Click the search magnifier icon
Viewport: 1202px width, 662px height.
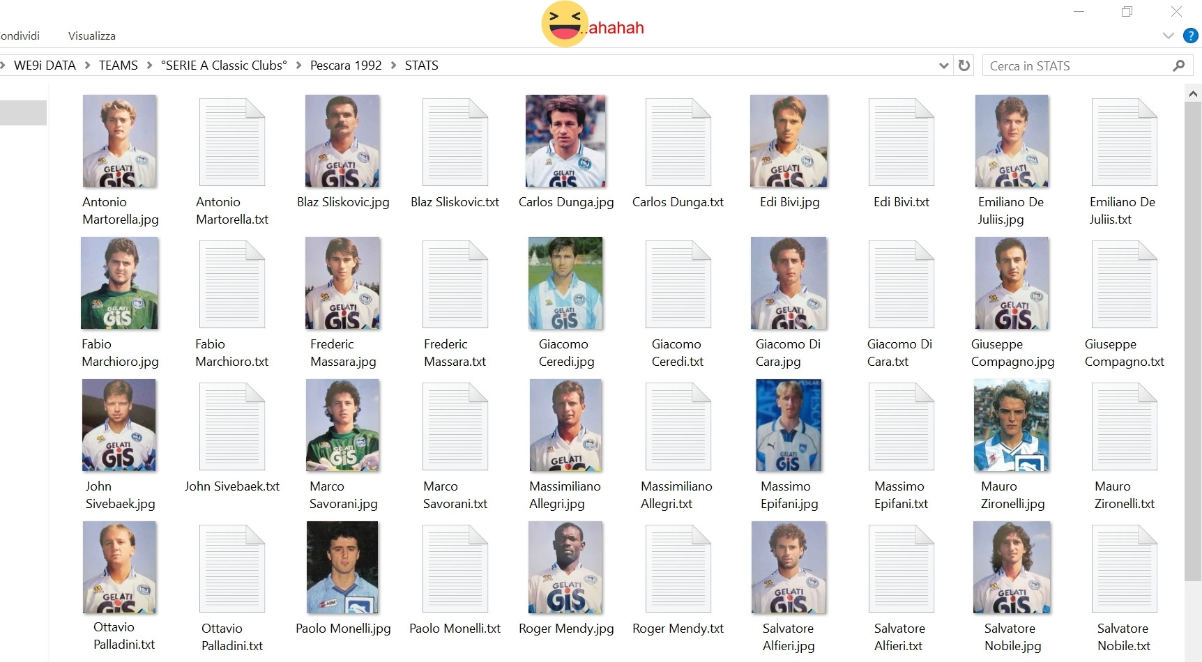(1178, 66)
